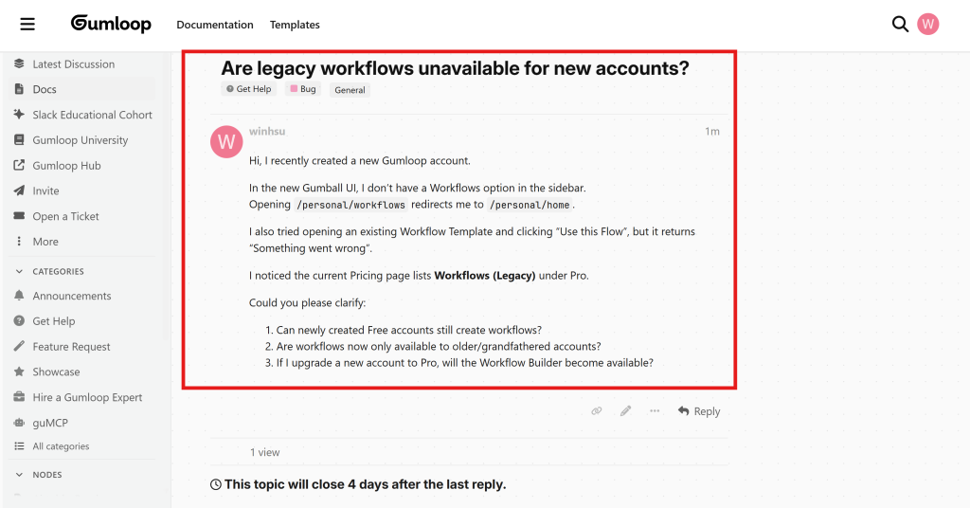Screen dimensions: 970x508
Task: Open the search magnifier icon
Action: 900,24
